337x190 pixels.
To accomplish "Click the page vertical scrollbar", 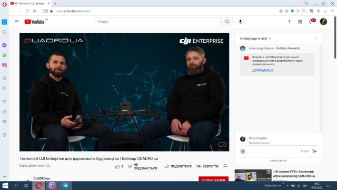I will (335, 37).
